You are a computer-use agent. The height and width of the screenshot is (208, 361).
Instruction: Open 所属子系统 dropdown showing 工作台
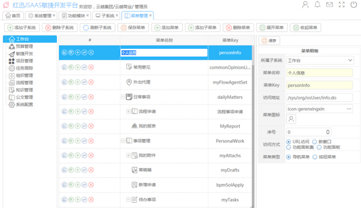pyautogui.click(x=320, y=61)
